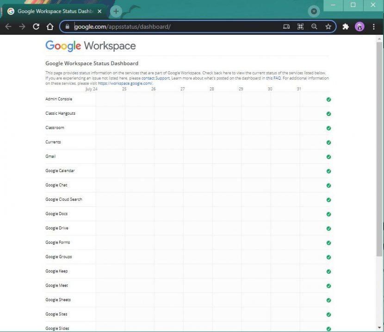This screenshot has height=332, width=384.
Task: Select the Google Workspace Status Dashboard tab
Action: coord(55,11)
